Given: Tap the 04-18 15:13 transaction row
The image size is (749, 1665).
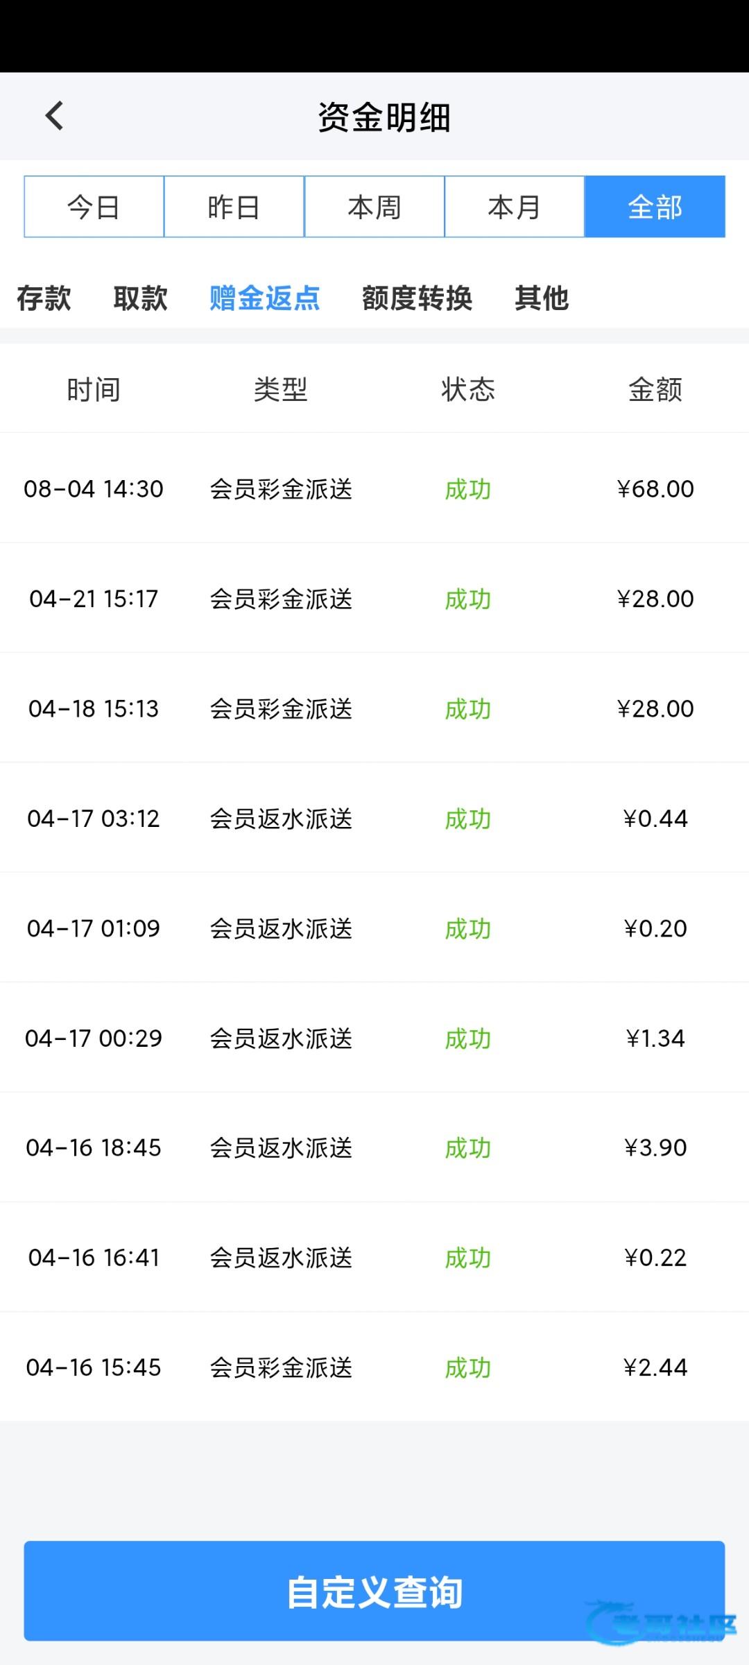Looking at the screenshot, I should point(374,708).
